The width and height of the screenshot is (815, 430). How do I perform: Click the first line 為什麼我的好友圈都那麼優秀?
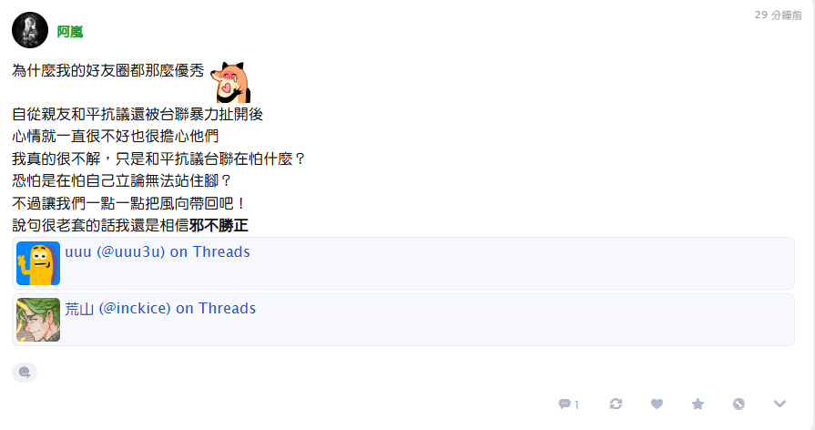[108, 71]
